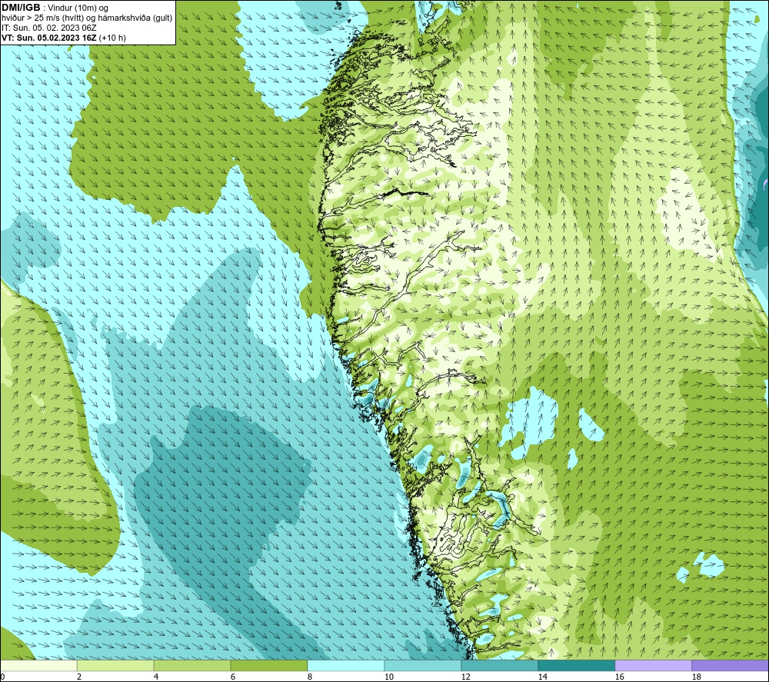Select the light green 2–4 m/s swatch

pyautogui.click(x=115, y=665)
